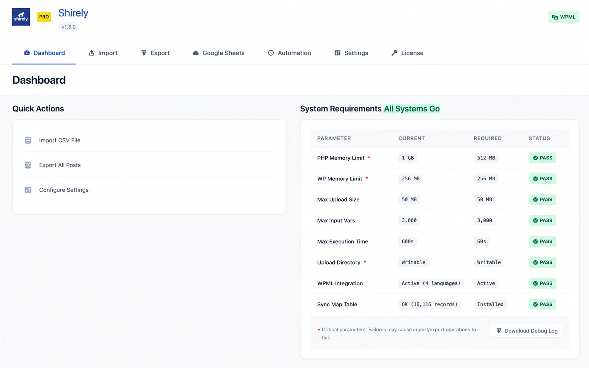Click the PASS badge for Max Upload Size
The image size is (589, 368).
point(542,200)
